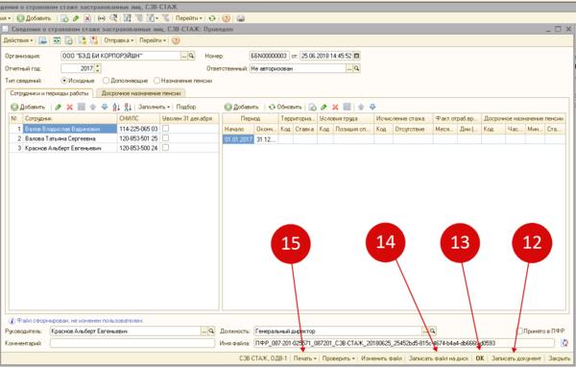Sort employees ascending icon
The width and height of the screenshot is (576, 368).
tap(116, 107)
